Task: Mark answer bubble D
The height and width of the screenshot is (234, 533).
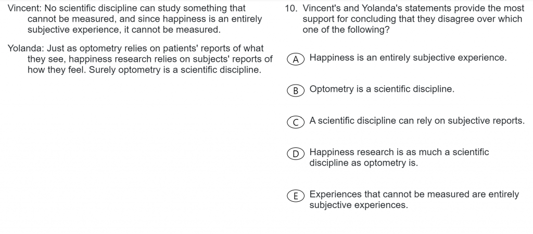Action: pos(296,154)
